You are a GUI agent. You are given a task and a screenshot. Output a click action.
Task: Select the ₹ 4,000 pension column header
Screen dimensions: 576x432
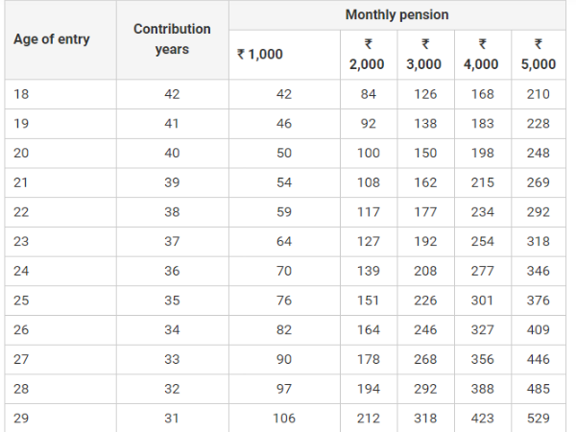(482, 55)
